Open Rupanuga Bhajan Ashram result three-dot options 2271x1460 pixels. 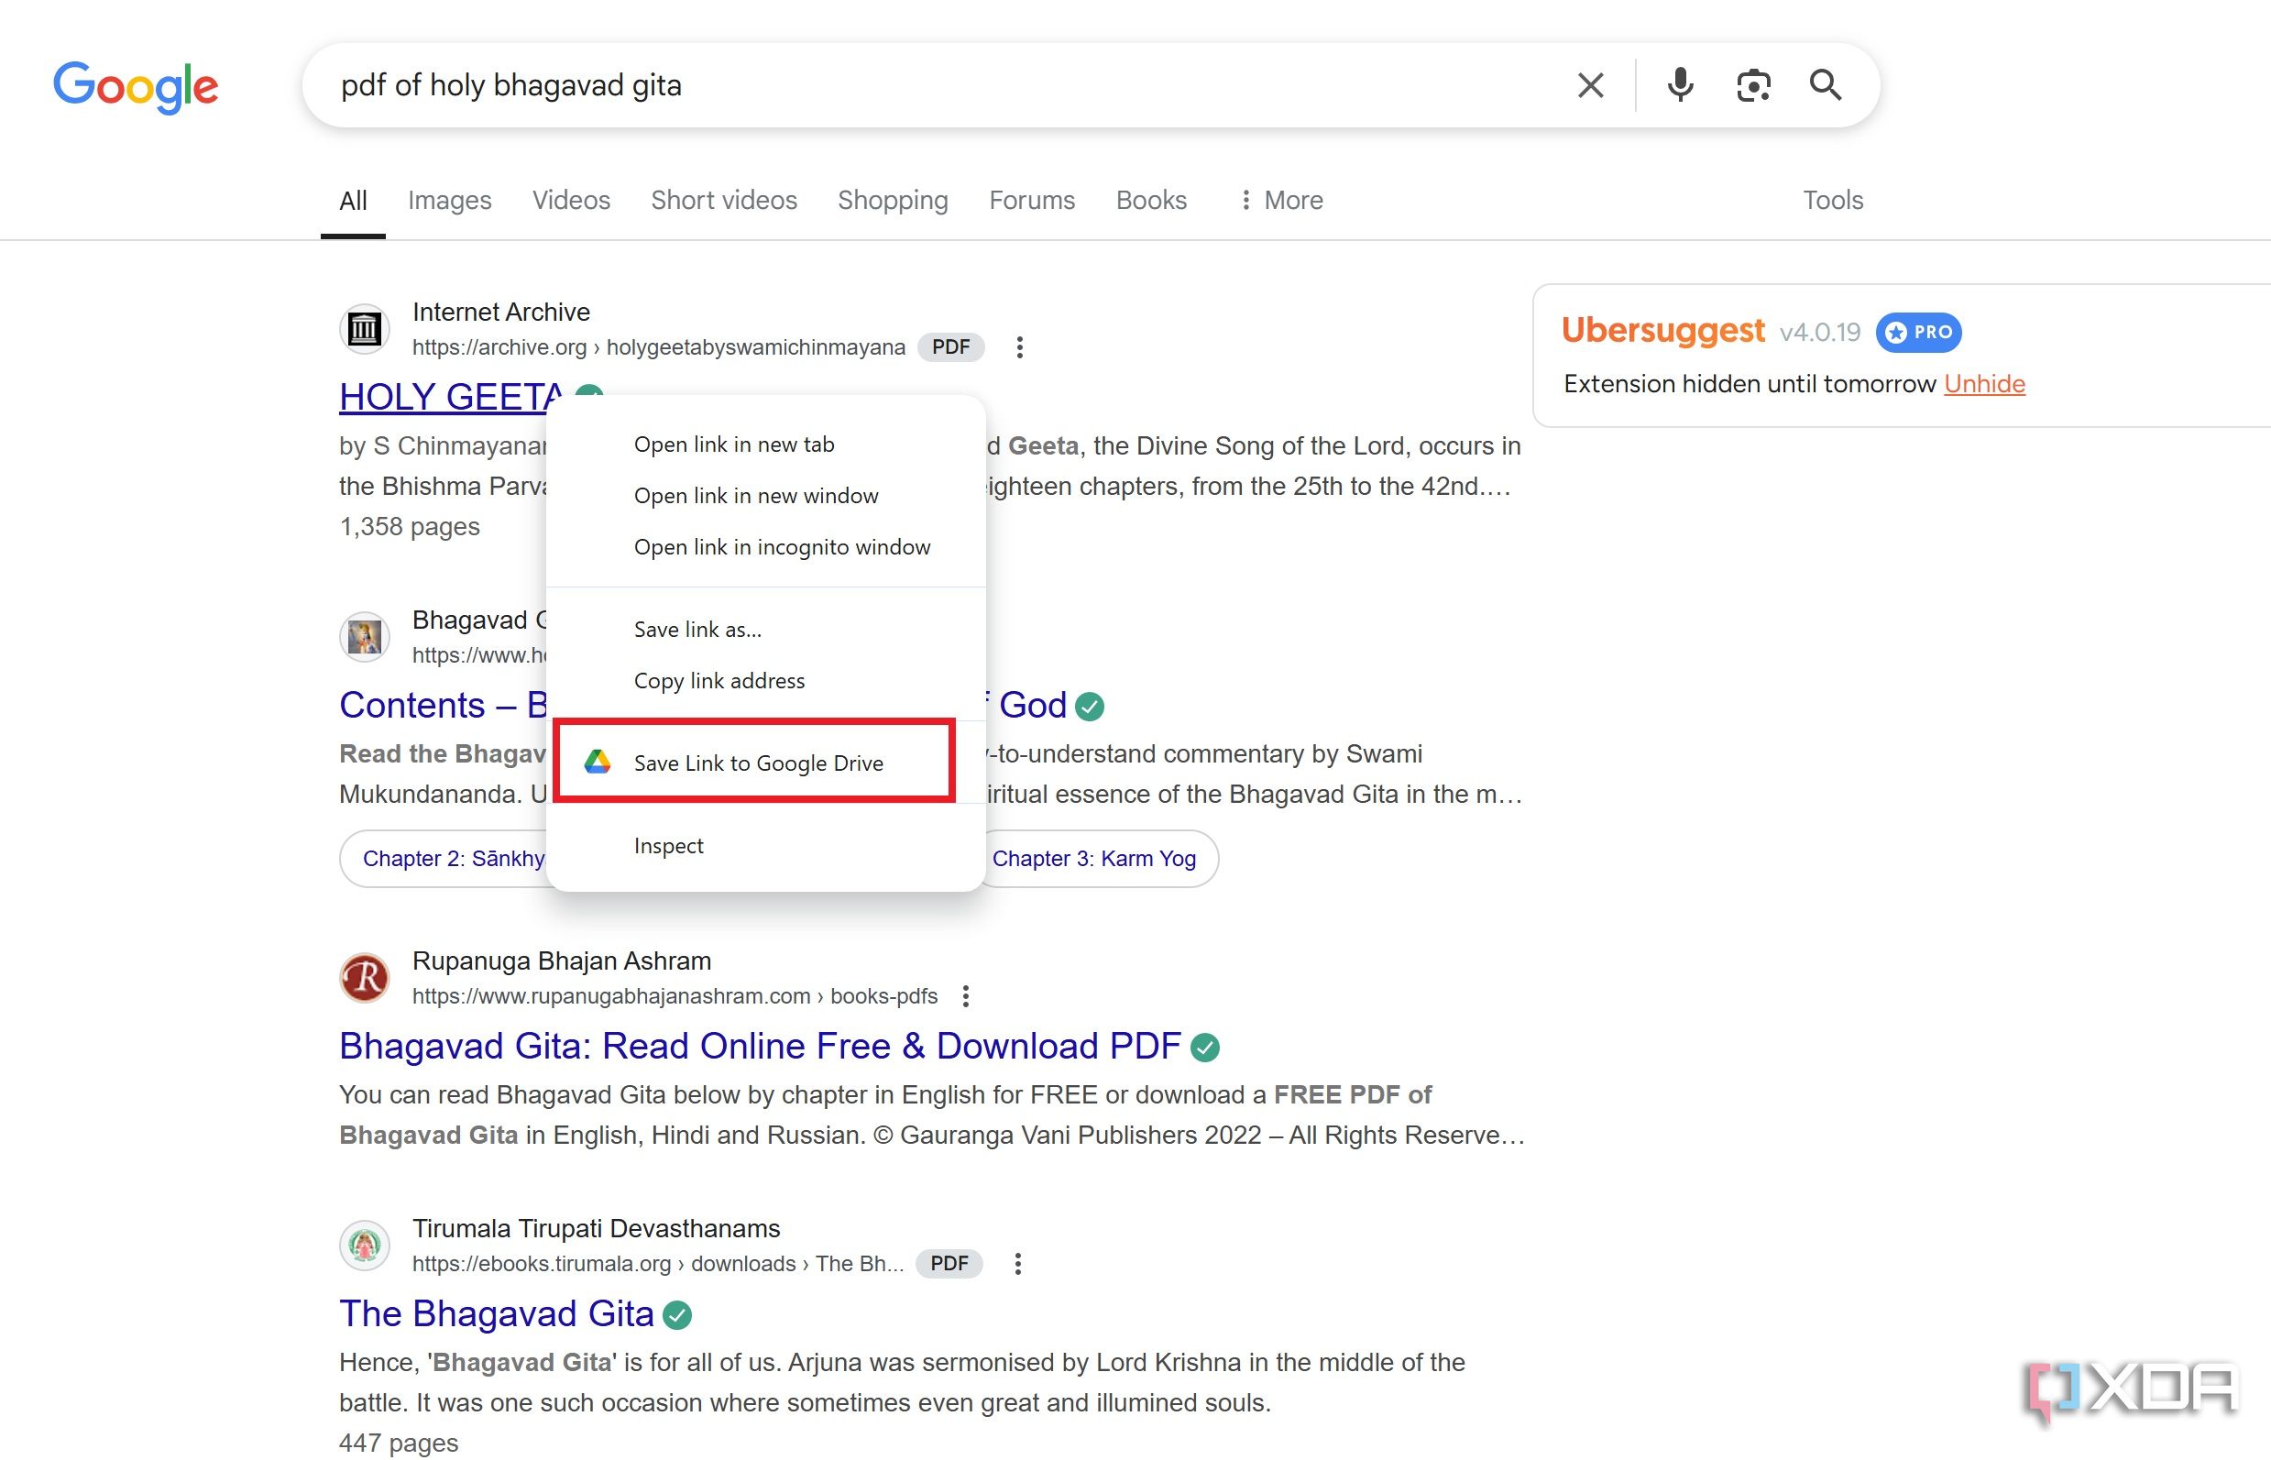coord(965,995)
